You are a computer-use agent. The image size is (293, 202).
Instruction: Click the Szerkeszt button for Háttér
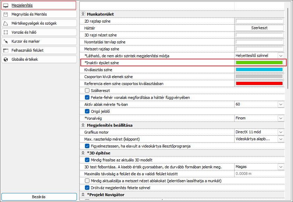[259, 28]
